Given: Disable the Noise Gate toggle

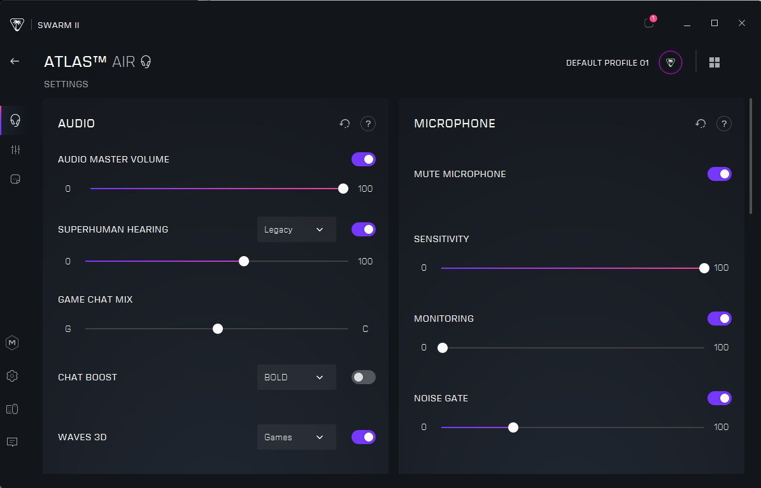Looking at the screenshot, I should point(719,398).
